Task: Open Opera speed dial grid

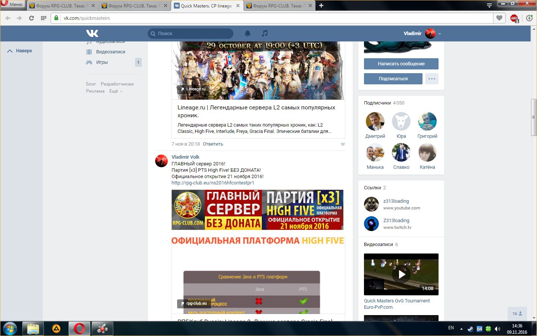Action: click(44, 18)
